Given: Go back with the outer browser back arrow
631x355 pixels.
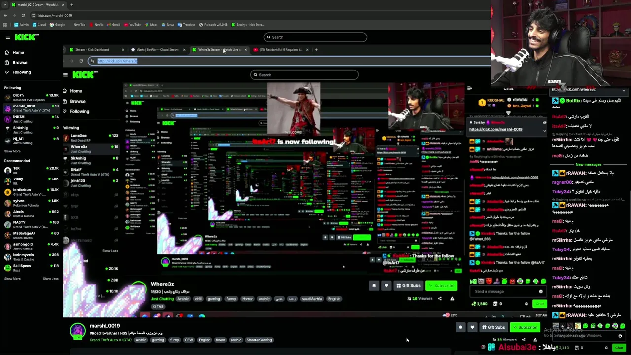Looking at the screenshot, I should coord(5,15).
